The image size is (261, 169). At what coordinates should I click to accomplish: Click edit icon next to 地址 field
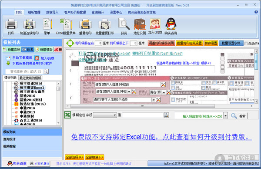(x=158, y=100)
